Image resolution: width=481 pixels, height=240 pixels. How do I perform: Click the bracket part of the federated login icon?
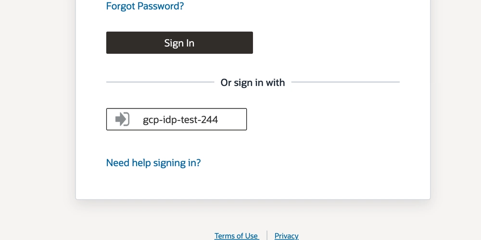pyautogui.click(x=127, y=119)
